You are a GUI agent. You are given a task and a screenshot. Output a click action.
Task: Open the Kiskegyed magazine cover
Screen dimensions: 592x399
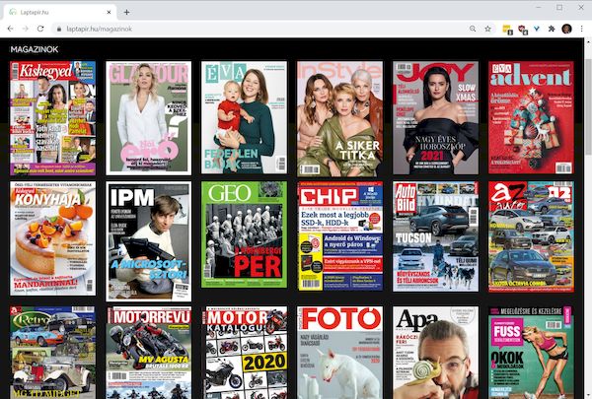53,118
